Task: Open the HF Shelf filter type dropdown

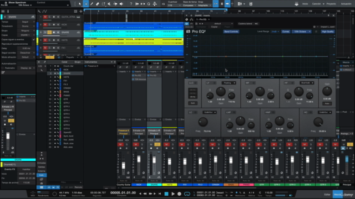Action: tap(307, 83)
